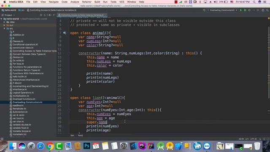Run the current configuration with green play button
Image resolution: width=270 pixels, height=152 pixels.
[x=241, y=10]
